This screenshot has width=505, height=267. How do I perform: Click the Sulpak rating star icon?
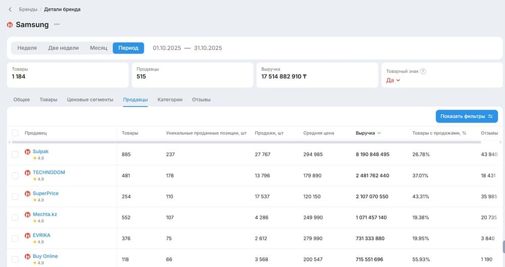coord(35,158)
